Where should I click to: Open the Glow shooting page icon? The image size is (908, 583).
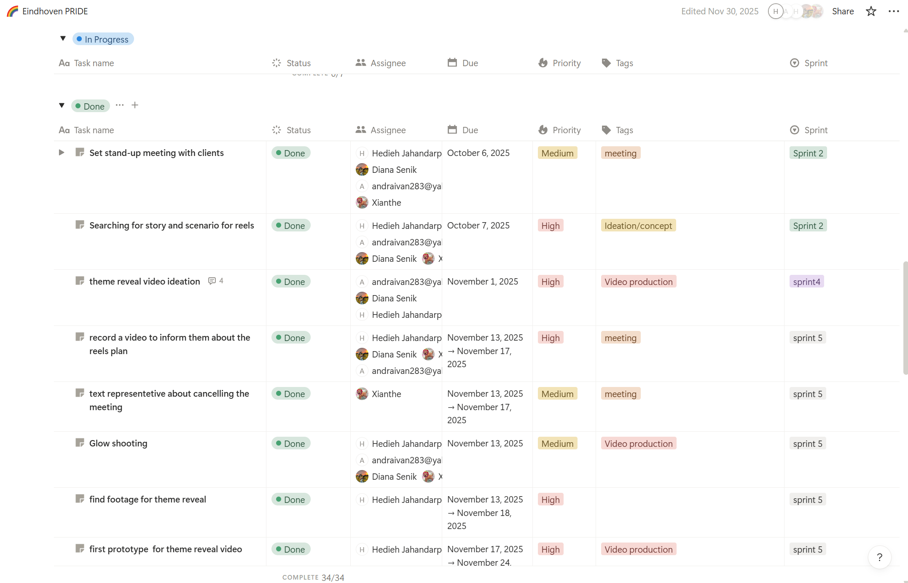pos(80,443)
